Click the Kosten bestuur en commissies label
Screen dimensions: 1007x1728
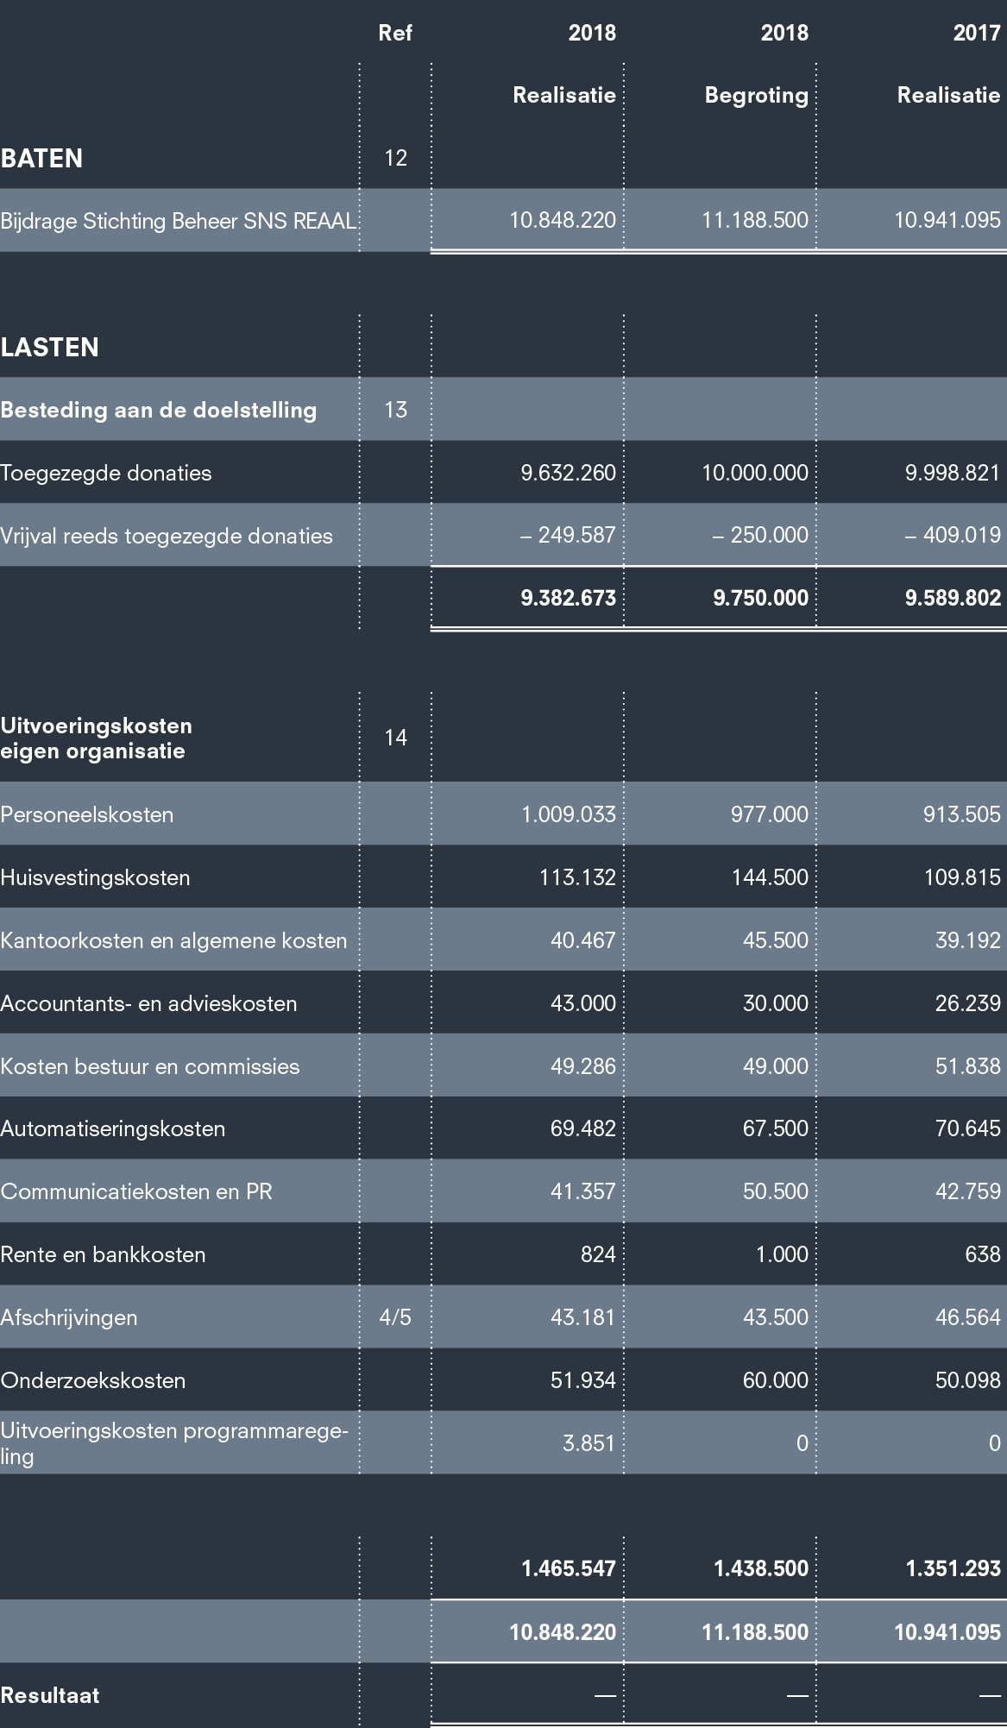150,1066
